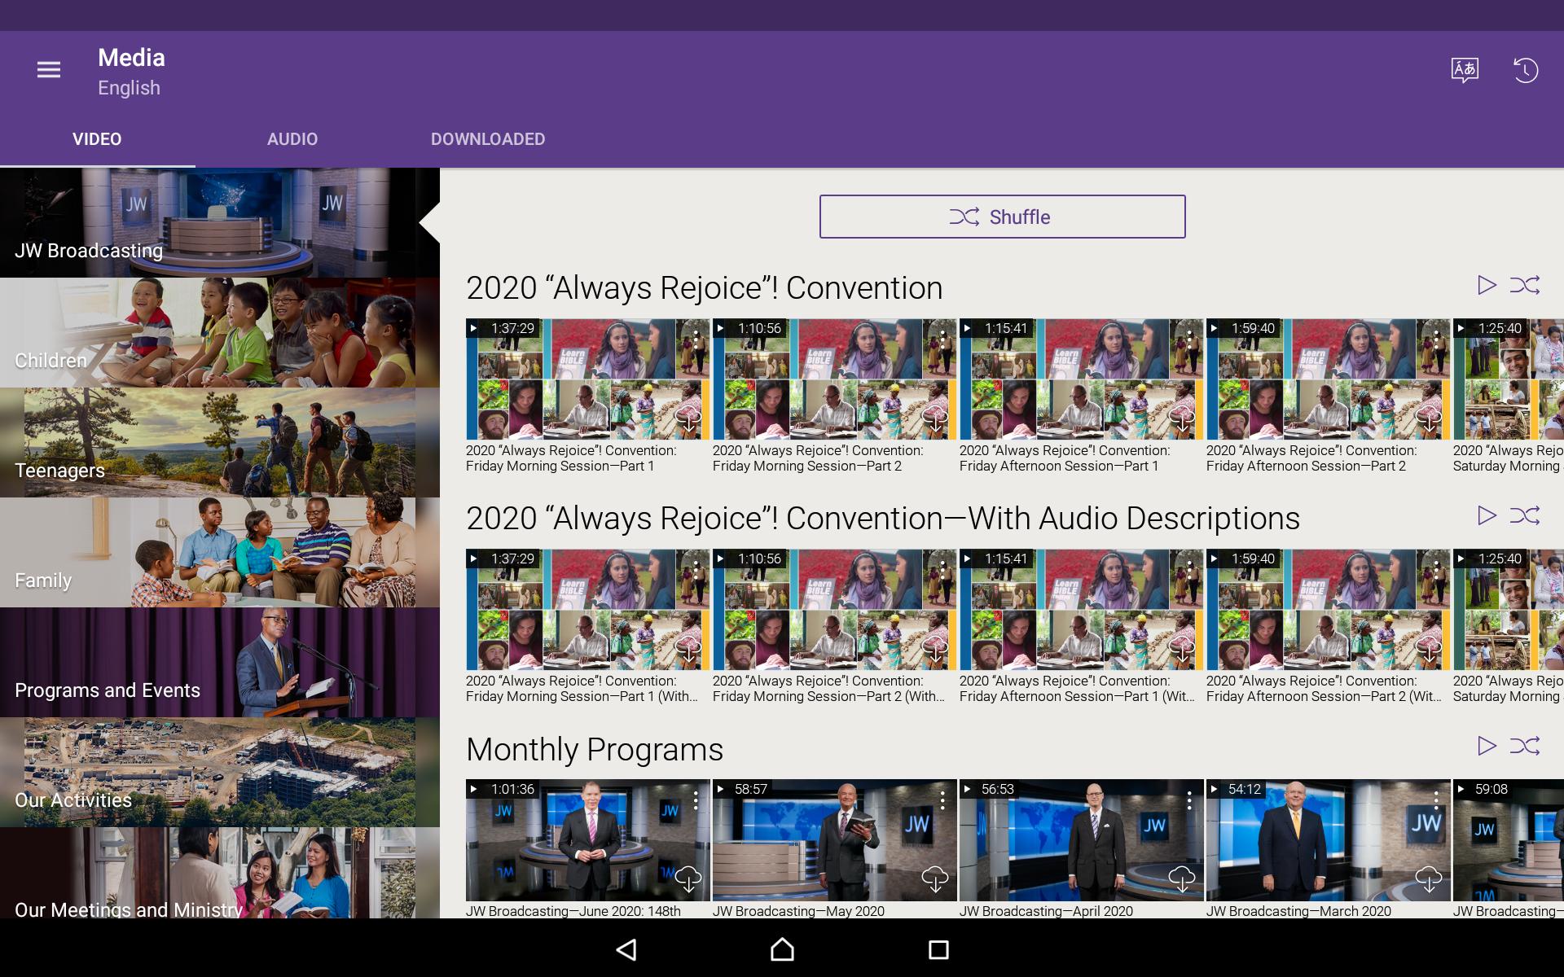Image resolution: width=1564 pixels, height=977 pixels.
Task: Download Friday Afternoon Session—Part 1 video
Action: click(1182, 419)
